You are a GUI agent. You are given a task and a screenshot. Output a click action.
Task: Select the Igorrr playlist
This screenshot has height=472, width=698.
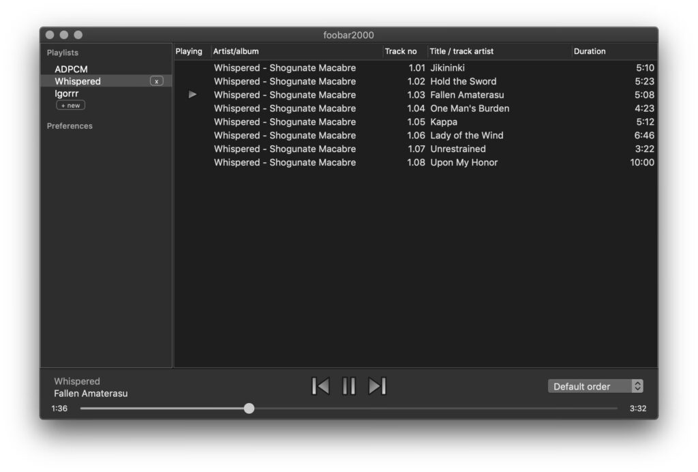point(67,93)
